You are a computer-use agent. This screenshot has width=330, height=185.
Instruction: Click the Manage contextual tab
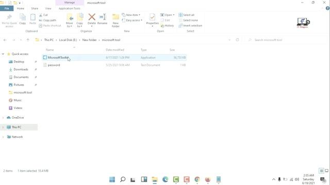pos(70,3)
